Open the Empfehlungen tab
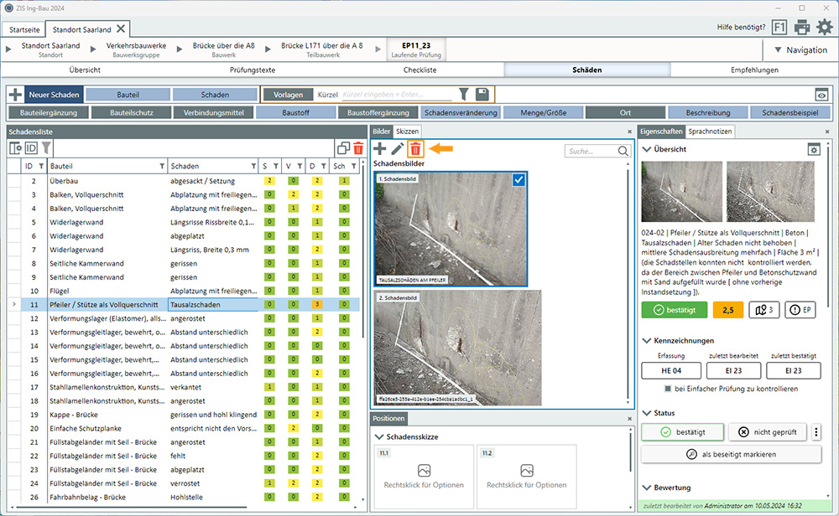839x516 pixels. (756, 70)
